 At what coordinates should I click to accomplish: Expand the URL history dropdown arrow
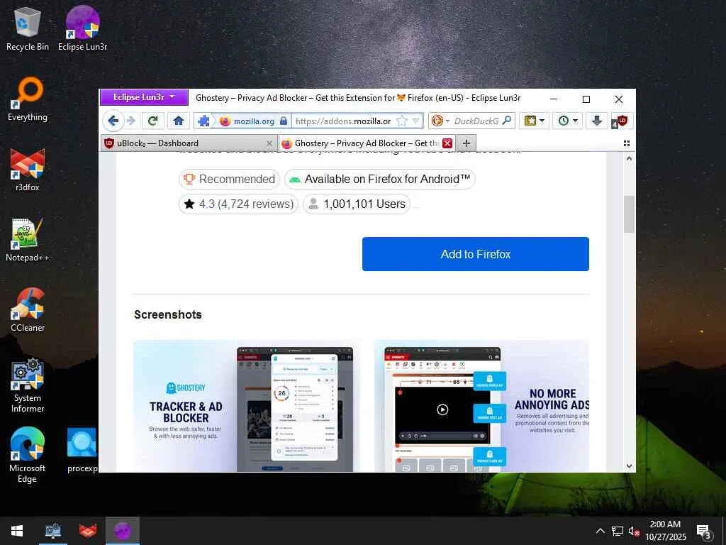coord(415,121)
